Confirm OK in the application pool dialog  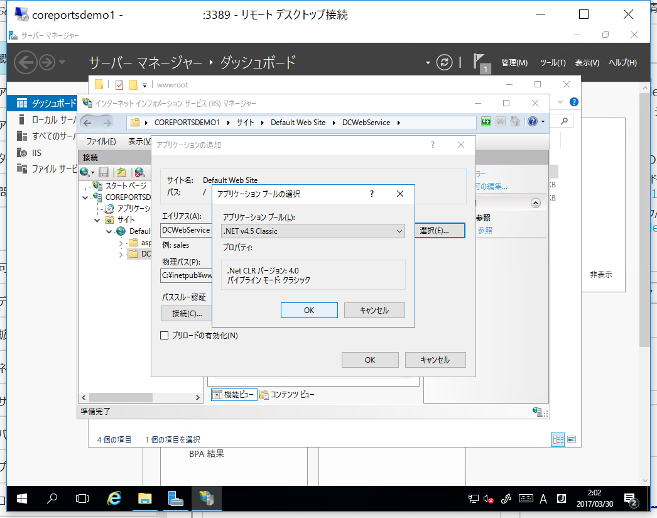(309, 311)
